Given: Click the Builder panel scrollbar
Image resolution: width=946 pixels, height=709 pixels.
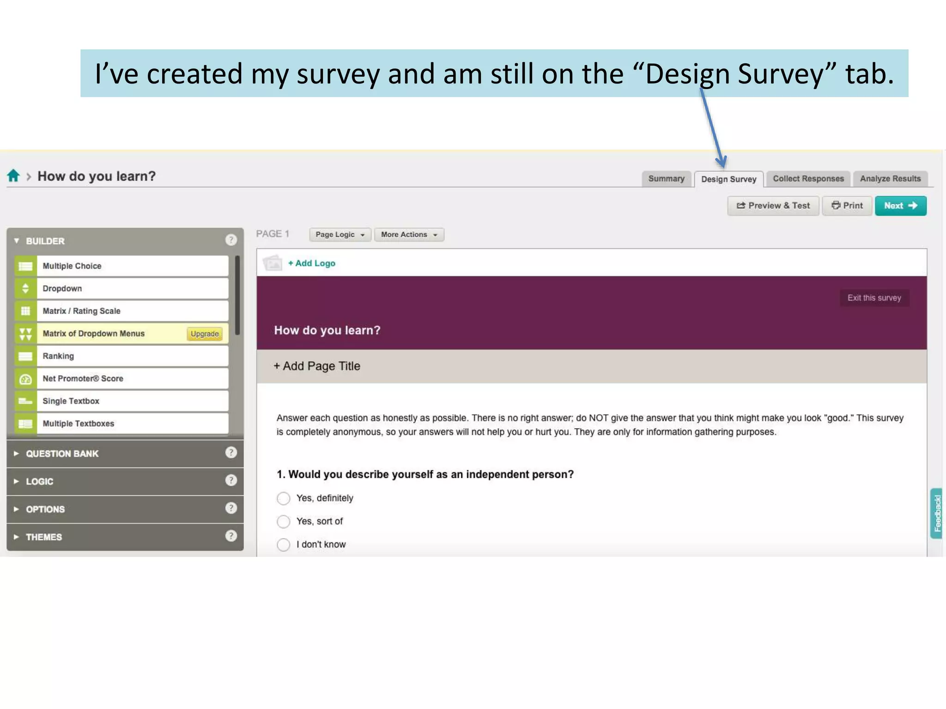Looking at the screenshot, I should [x=237, y=295].
